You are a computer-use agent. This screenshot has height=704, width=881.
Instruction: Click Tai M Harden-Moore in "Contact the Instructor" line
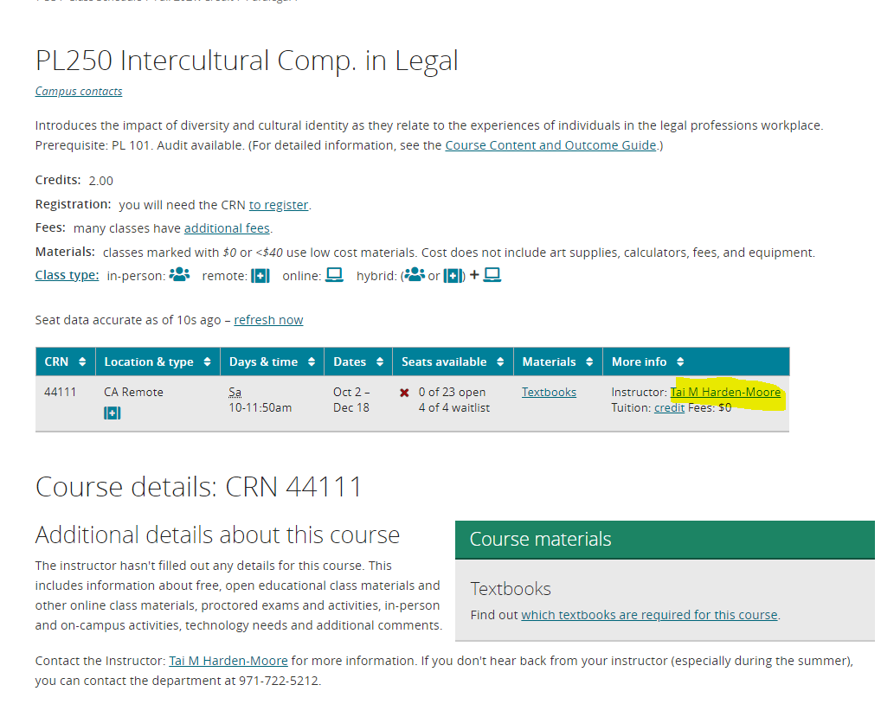[x=228, y=661]
